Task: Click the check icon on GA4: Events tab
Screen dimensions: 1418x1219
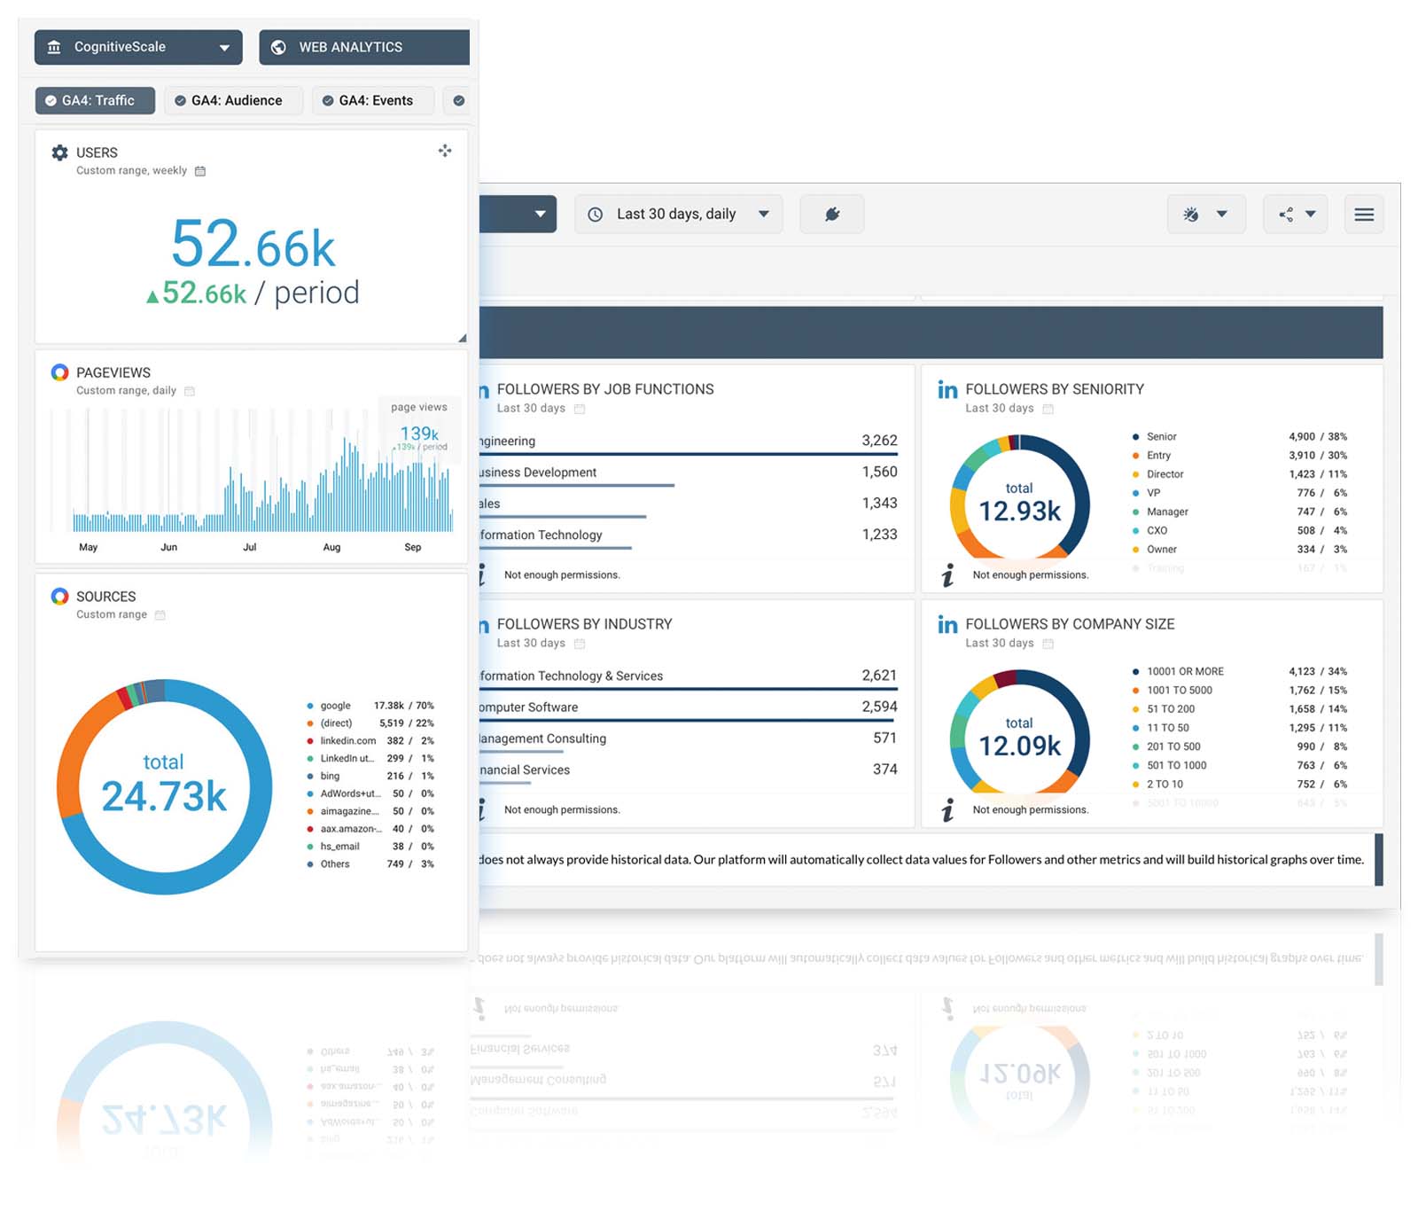Action: pyautogui.click(x=328, y=100)
